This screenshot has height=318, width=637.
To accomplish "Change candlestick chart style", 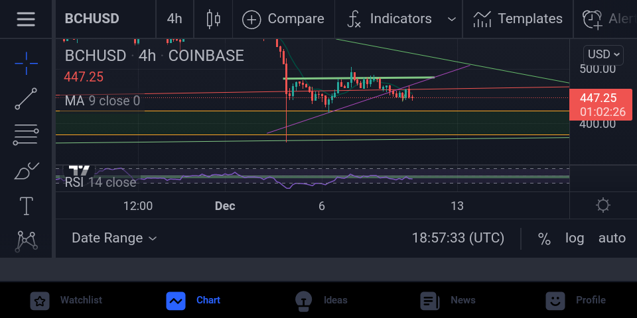I will point(213,19).
